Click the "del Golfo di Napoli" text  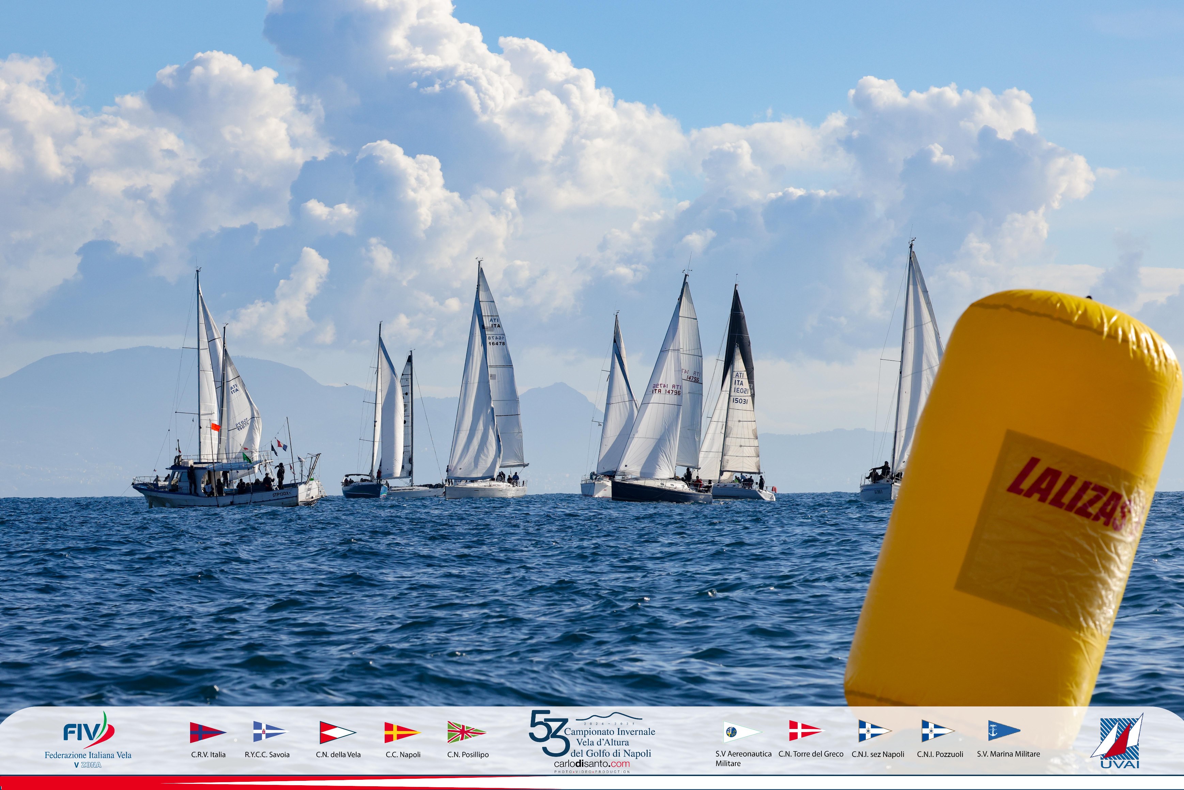pyautogui.click(x=611, y=753)
